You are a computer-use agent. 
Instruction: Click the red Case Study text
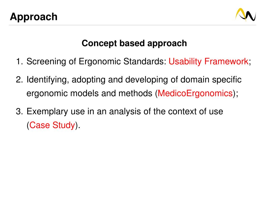click(52, 125)
